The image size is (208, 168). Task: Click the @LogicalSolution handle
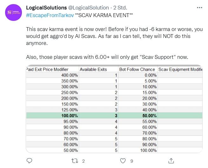89,8
